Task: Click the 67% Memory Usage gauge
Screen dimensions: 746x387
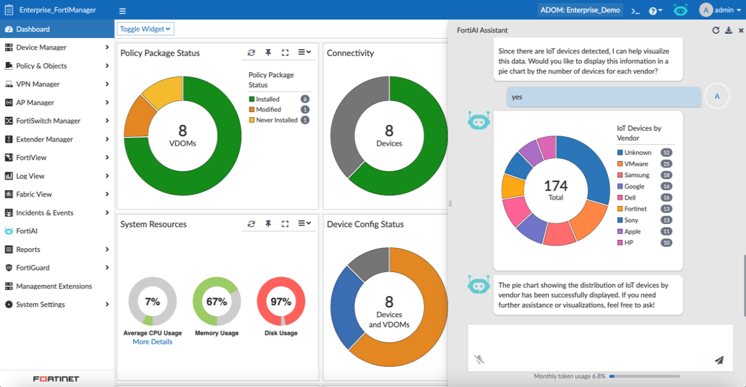Action: pyautogui.click(x=216, y=301)
